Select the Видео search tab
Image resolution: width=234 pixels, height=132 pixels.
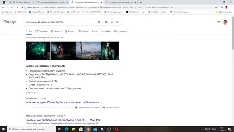[x=70, y=31]
